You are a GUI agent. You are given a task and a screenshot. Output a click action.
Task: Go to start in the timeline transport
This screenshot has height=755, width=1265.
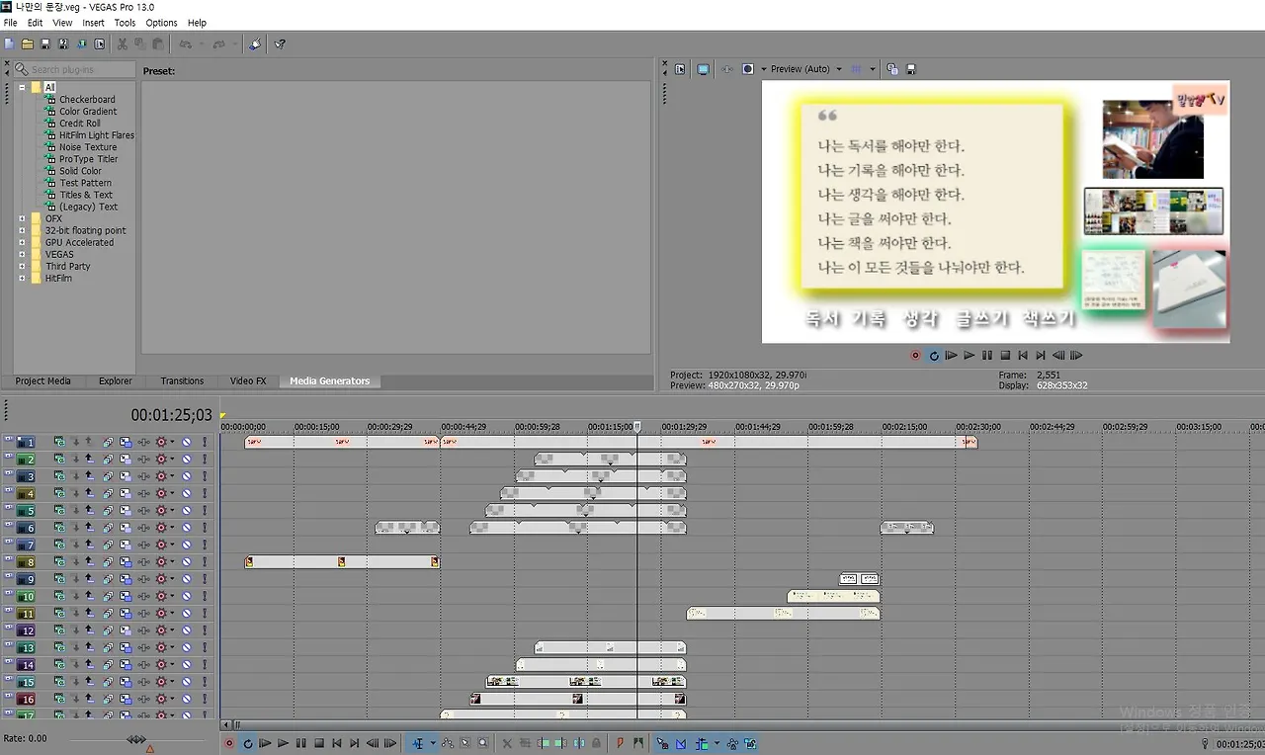tap(337, 743)
